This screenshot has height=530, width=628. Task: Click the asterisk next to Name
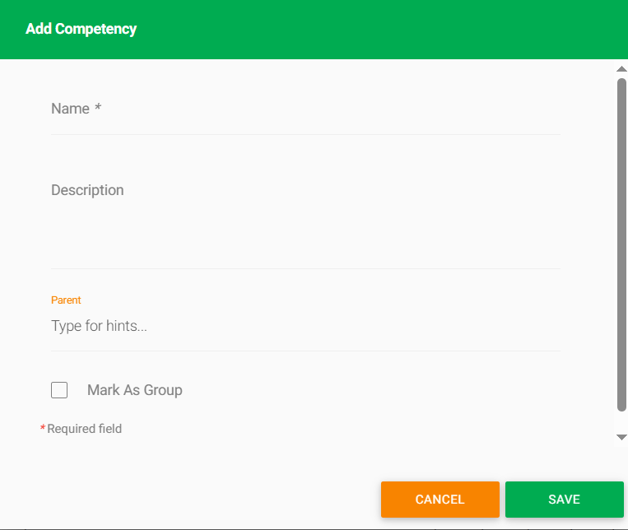98,107
